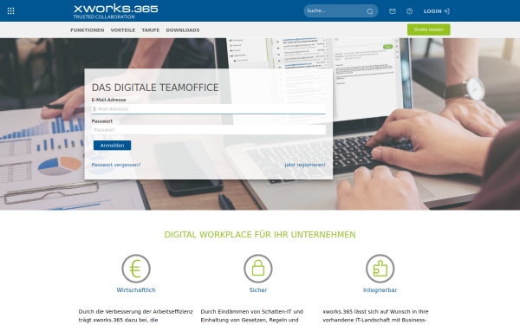Screen dimensions: 520x325
Task: Follow the Passwort vergessen? link
Action: [x=116, y=165]
